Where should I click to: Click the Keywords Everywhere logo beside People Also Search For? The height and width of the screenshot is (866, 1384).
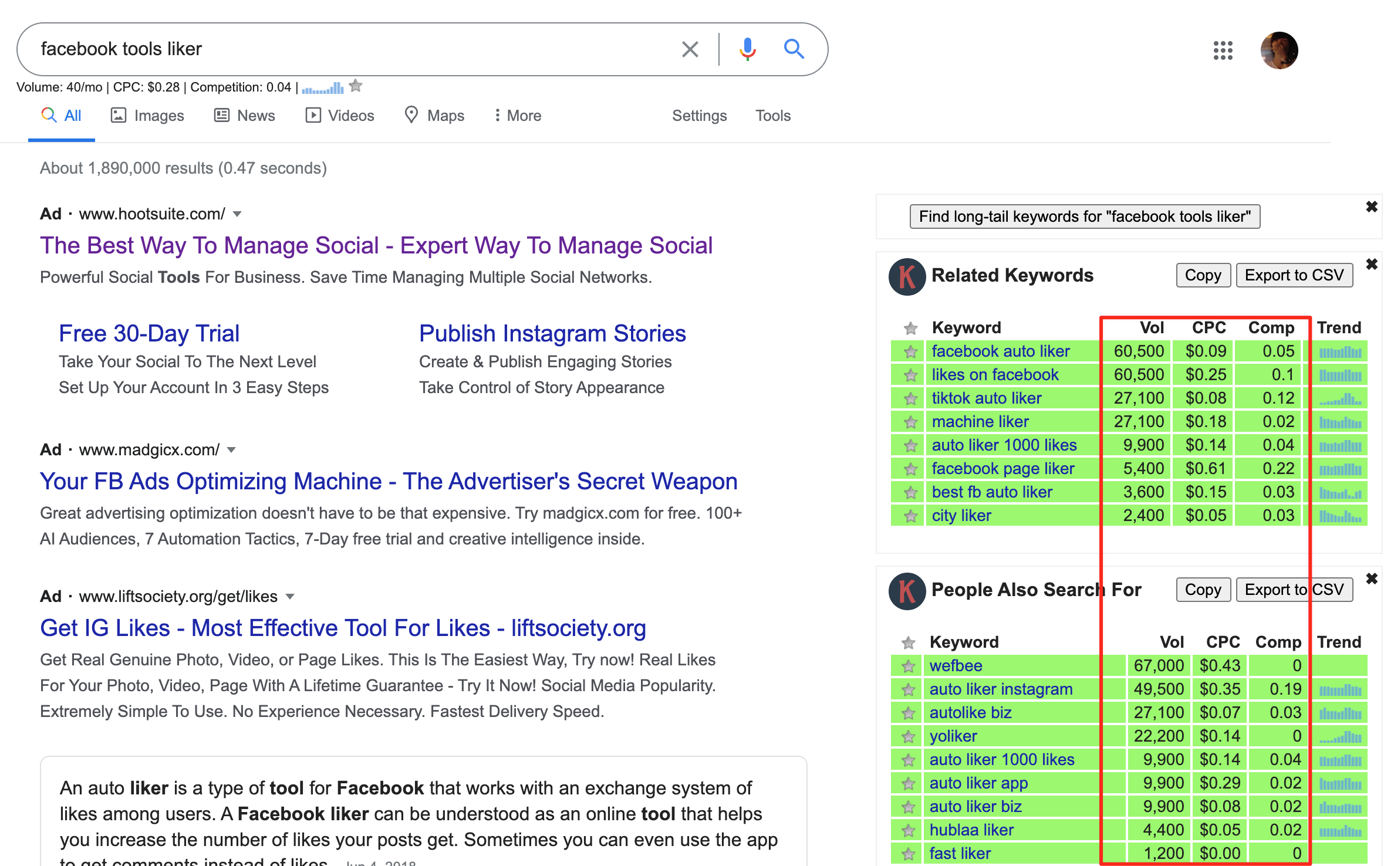point(907,591)
